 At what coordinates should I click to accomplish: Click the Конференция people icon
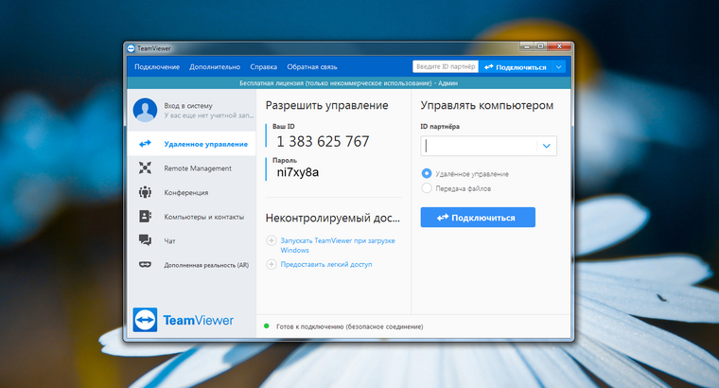145,192
